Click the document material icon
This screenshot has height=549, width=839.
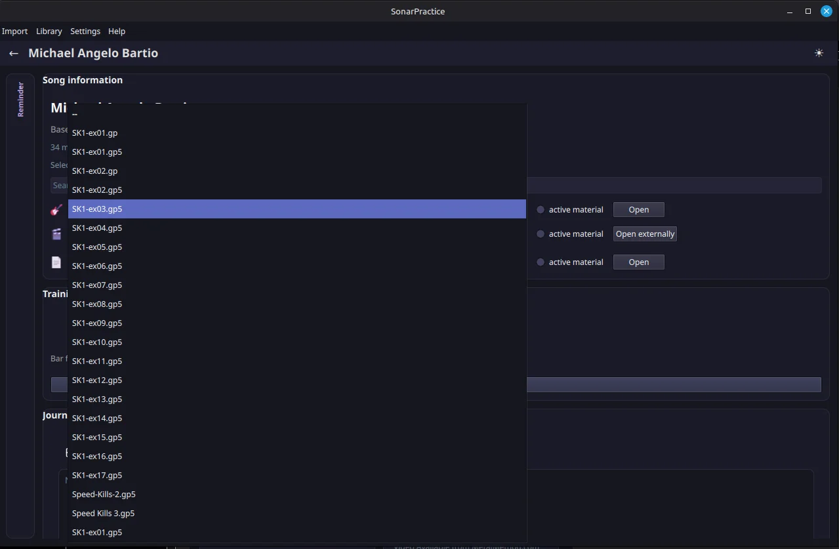(x=56, y=262)
